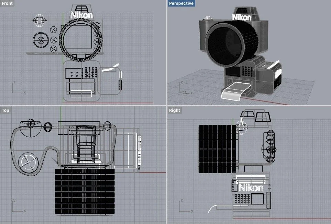
Task: Click the X axis label in the Front viewport
Action: tap(24, 92)
